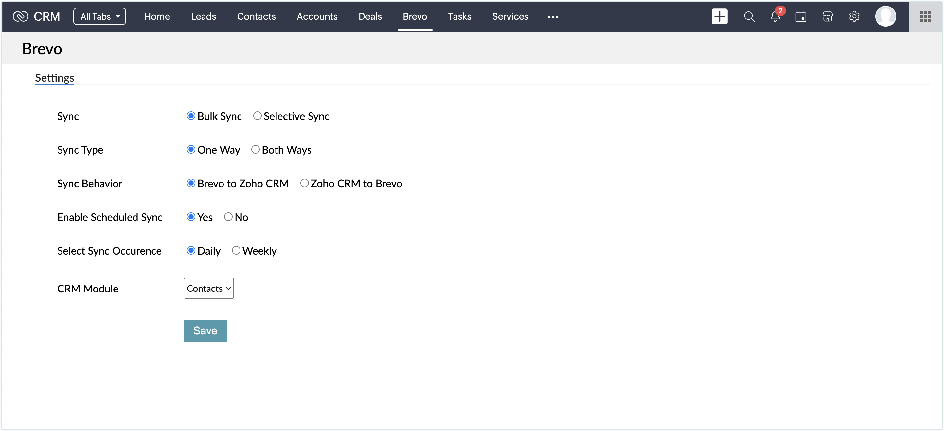The width and height of the screenshot is (944, 431).
Task: Expand the All Tabs dropdown
Action: 99,16
